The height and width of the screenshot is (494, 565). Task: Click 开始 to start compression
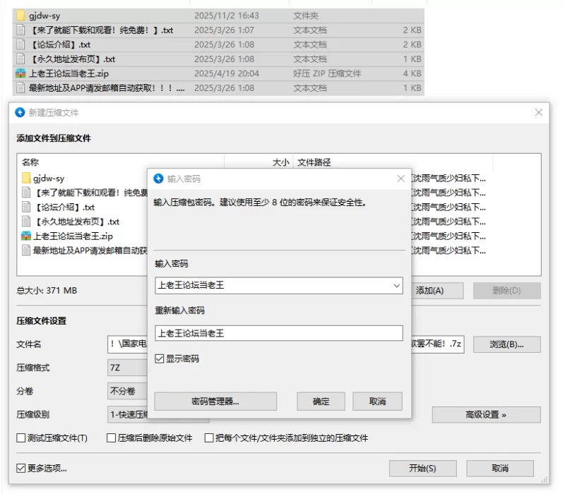coord(422,468)
